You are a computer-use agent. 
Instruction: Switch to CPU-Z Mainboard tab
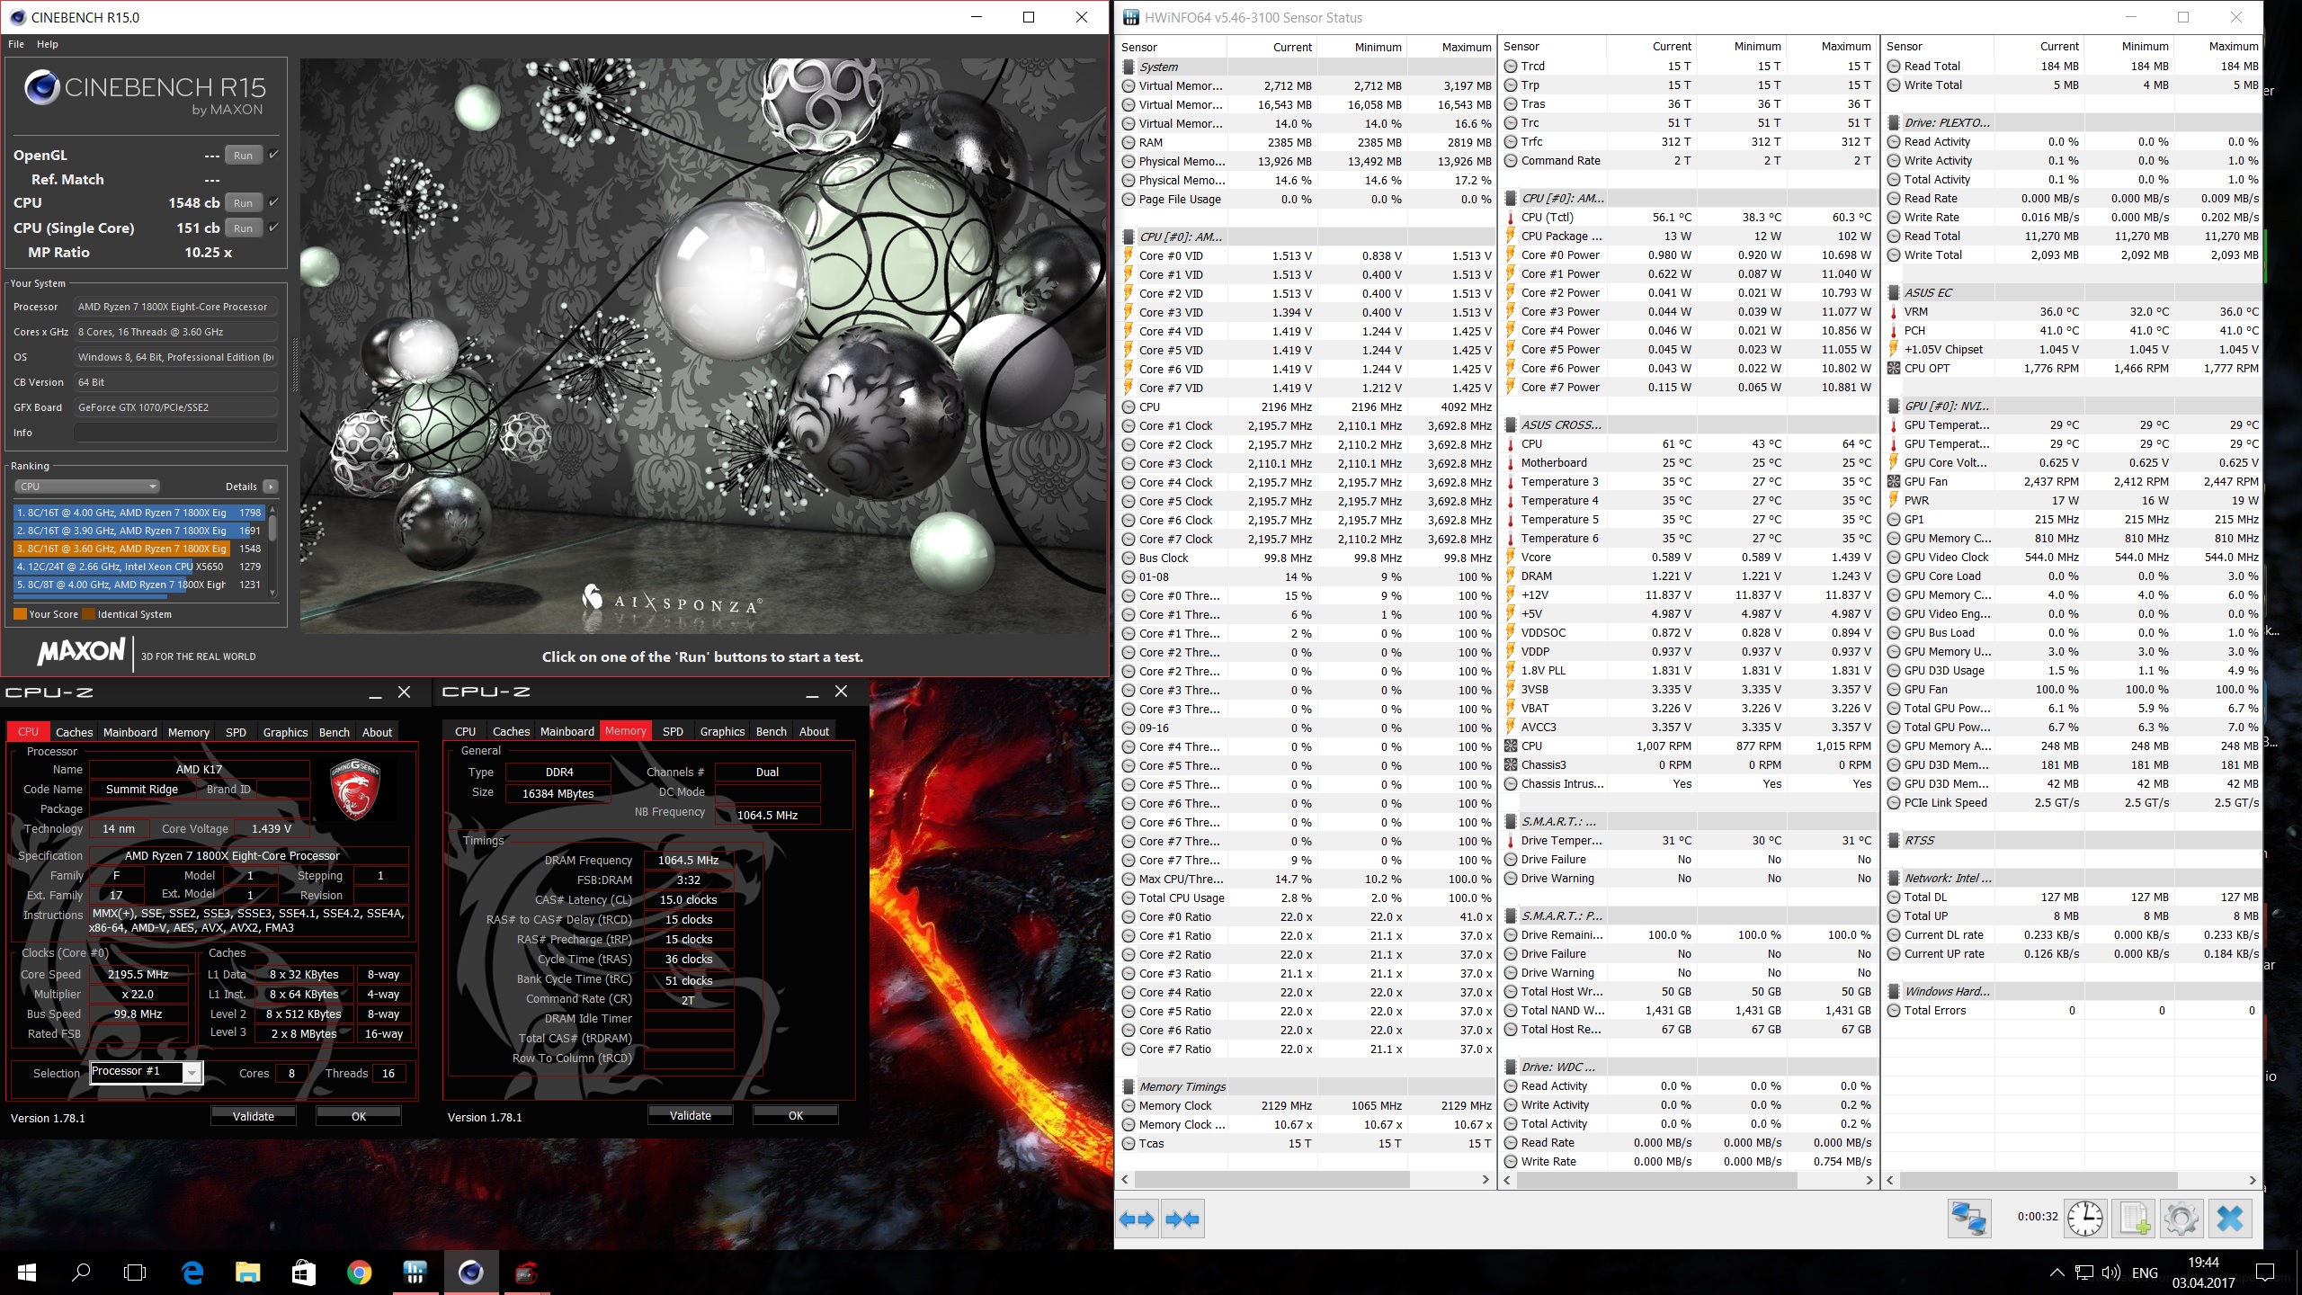click(129, 732)
